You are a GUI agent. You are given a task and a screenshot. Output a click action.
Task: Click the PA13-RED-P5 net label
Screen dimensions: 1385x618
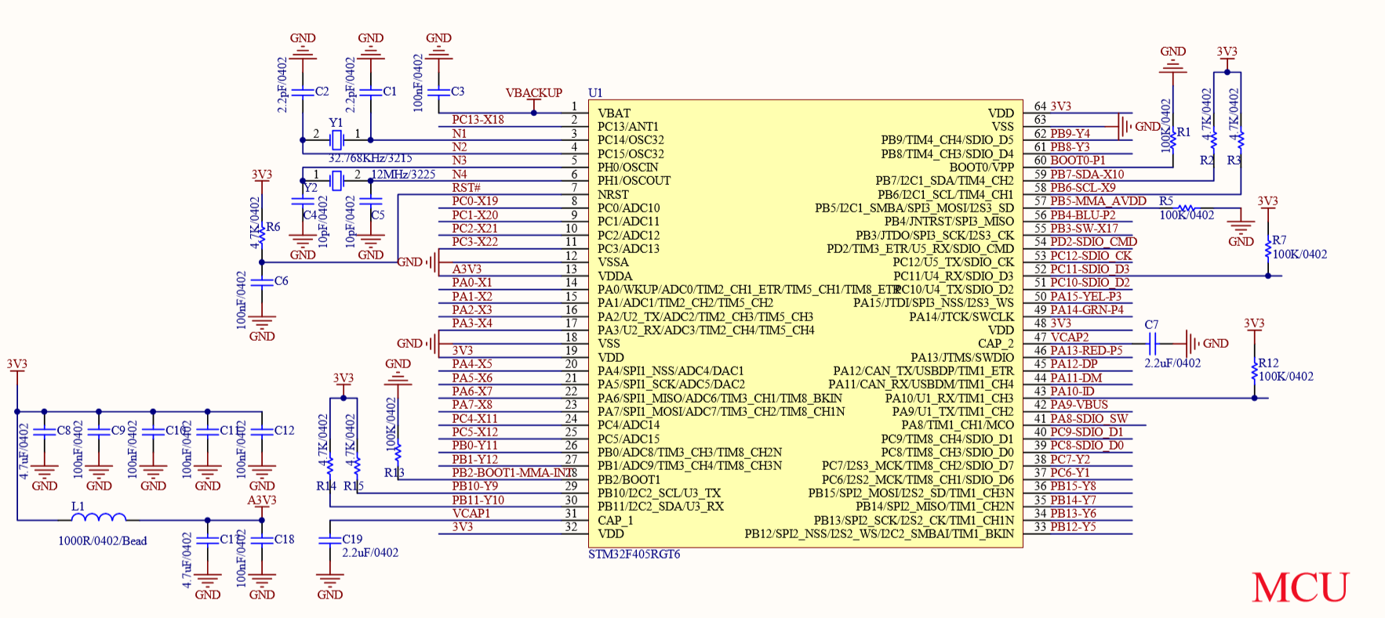(1086, 351)
